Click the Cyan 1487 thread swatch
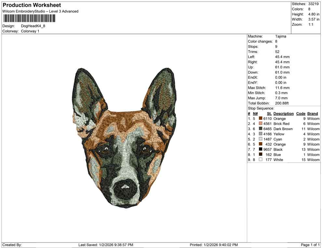 (260, 139)
